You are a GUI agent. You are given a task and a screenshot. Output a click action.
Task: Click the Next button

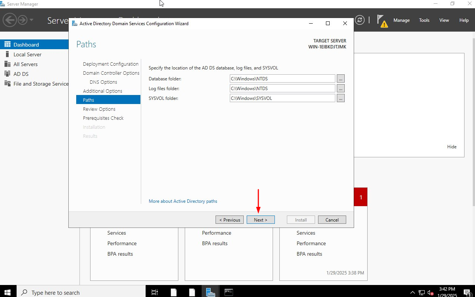click(x=261, y=220)
